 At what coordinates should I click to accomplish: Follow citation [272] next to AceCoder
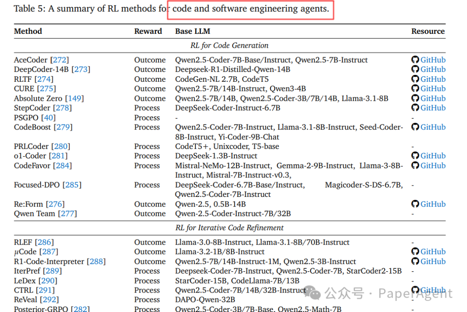coord(60,60)
